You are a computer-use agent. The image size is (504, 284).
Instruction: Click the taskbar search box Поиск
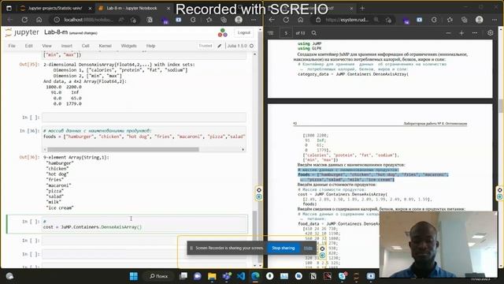[159, 276]
